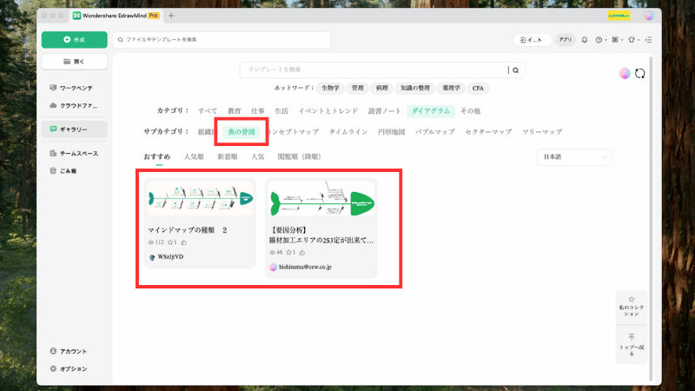Star the マインドマップの種類 2 template
This screenshot has height=391, width=695.
point(170,242)
